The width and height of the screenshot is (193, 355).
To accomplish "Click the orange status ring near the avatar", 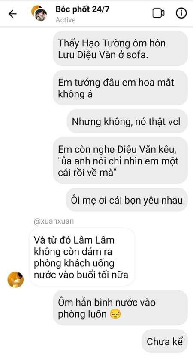I will point(34,9).
